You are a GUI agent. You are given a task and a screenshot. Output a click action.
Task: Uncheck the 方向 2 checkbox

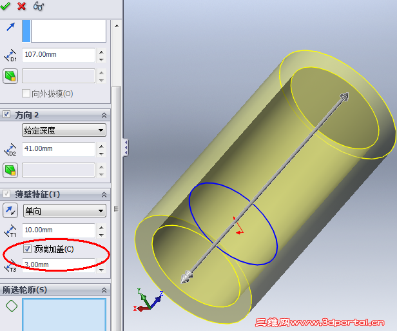[6, 115]
